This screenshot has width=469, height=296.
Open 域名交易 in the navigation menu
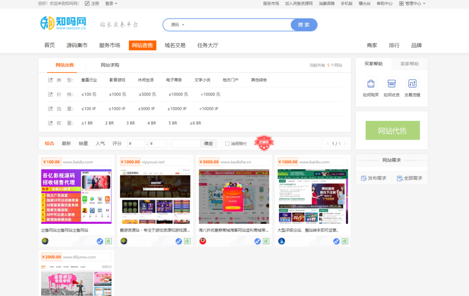pyautogui.click(x=175, y=45)
